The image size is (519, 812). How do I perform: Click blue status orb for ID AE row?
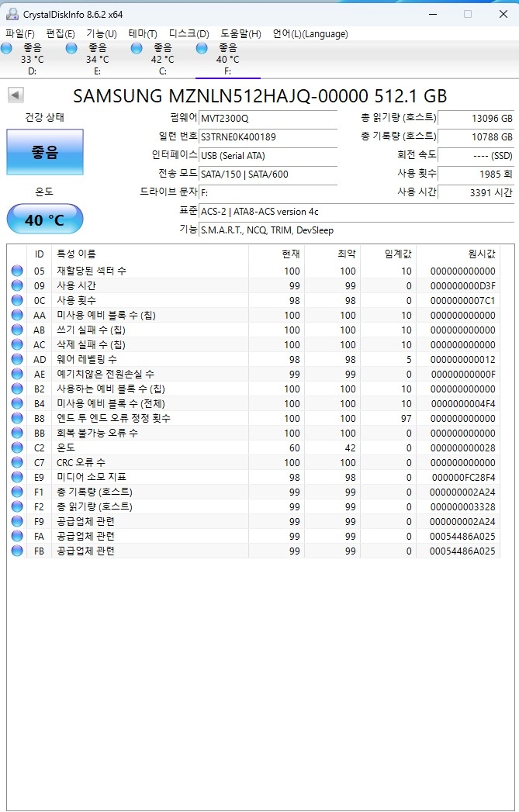[17, 374]
